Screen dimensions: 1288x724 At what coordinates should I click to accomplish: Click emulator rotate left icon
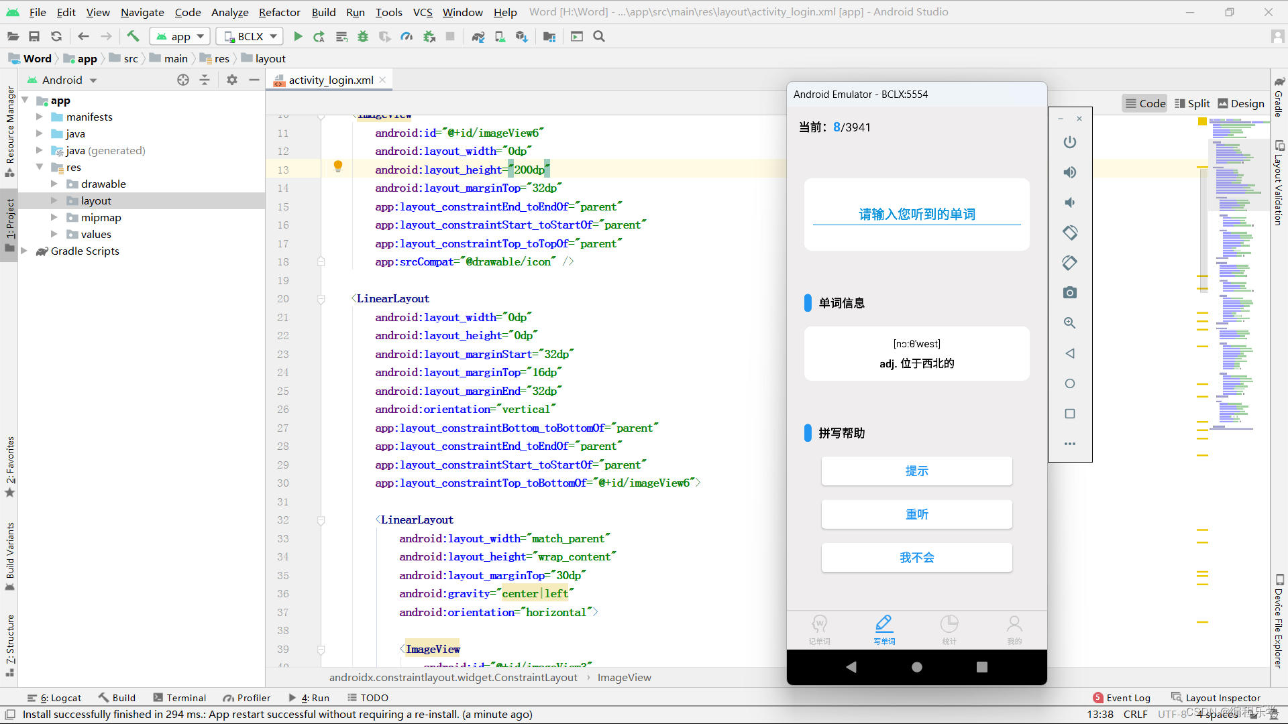1070,233
